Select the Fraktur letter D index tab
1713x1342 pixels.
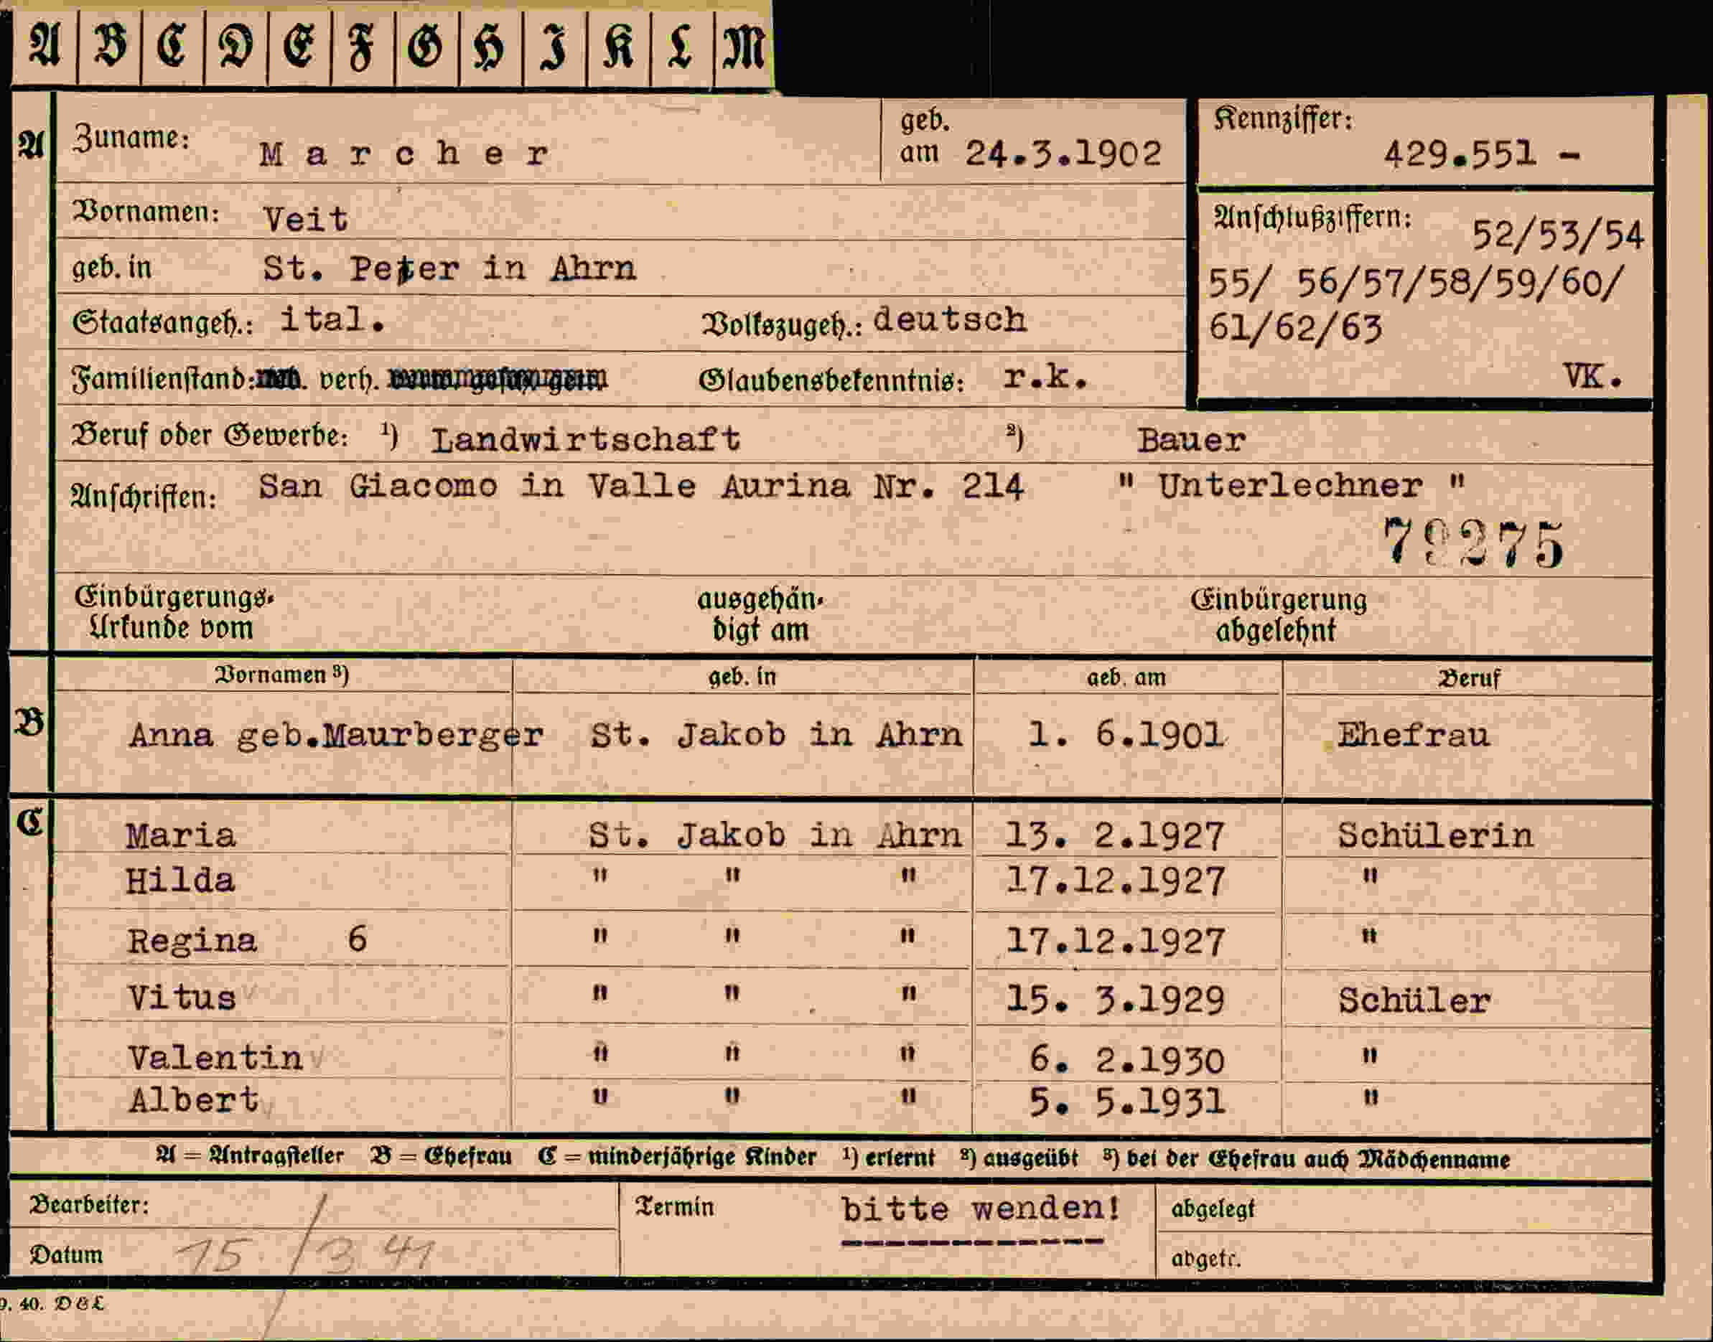coord(235,46)
